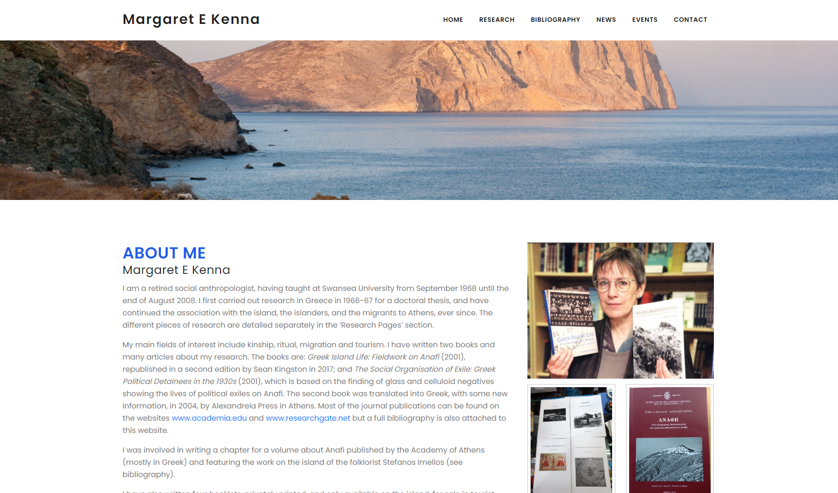Viewport: 838px width, 493px height.
Task: View the portrait photo holding two books
Action: (620, 311)
